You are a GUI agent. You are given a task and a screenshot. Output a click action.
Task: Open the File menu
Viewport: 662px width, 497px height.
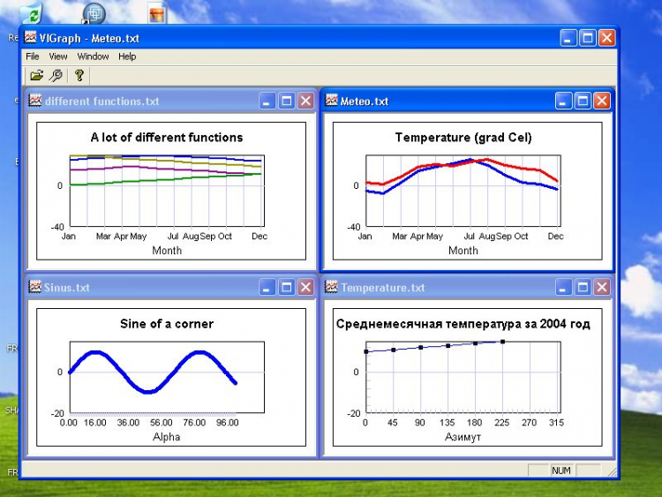pos(32,56)
